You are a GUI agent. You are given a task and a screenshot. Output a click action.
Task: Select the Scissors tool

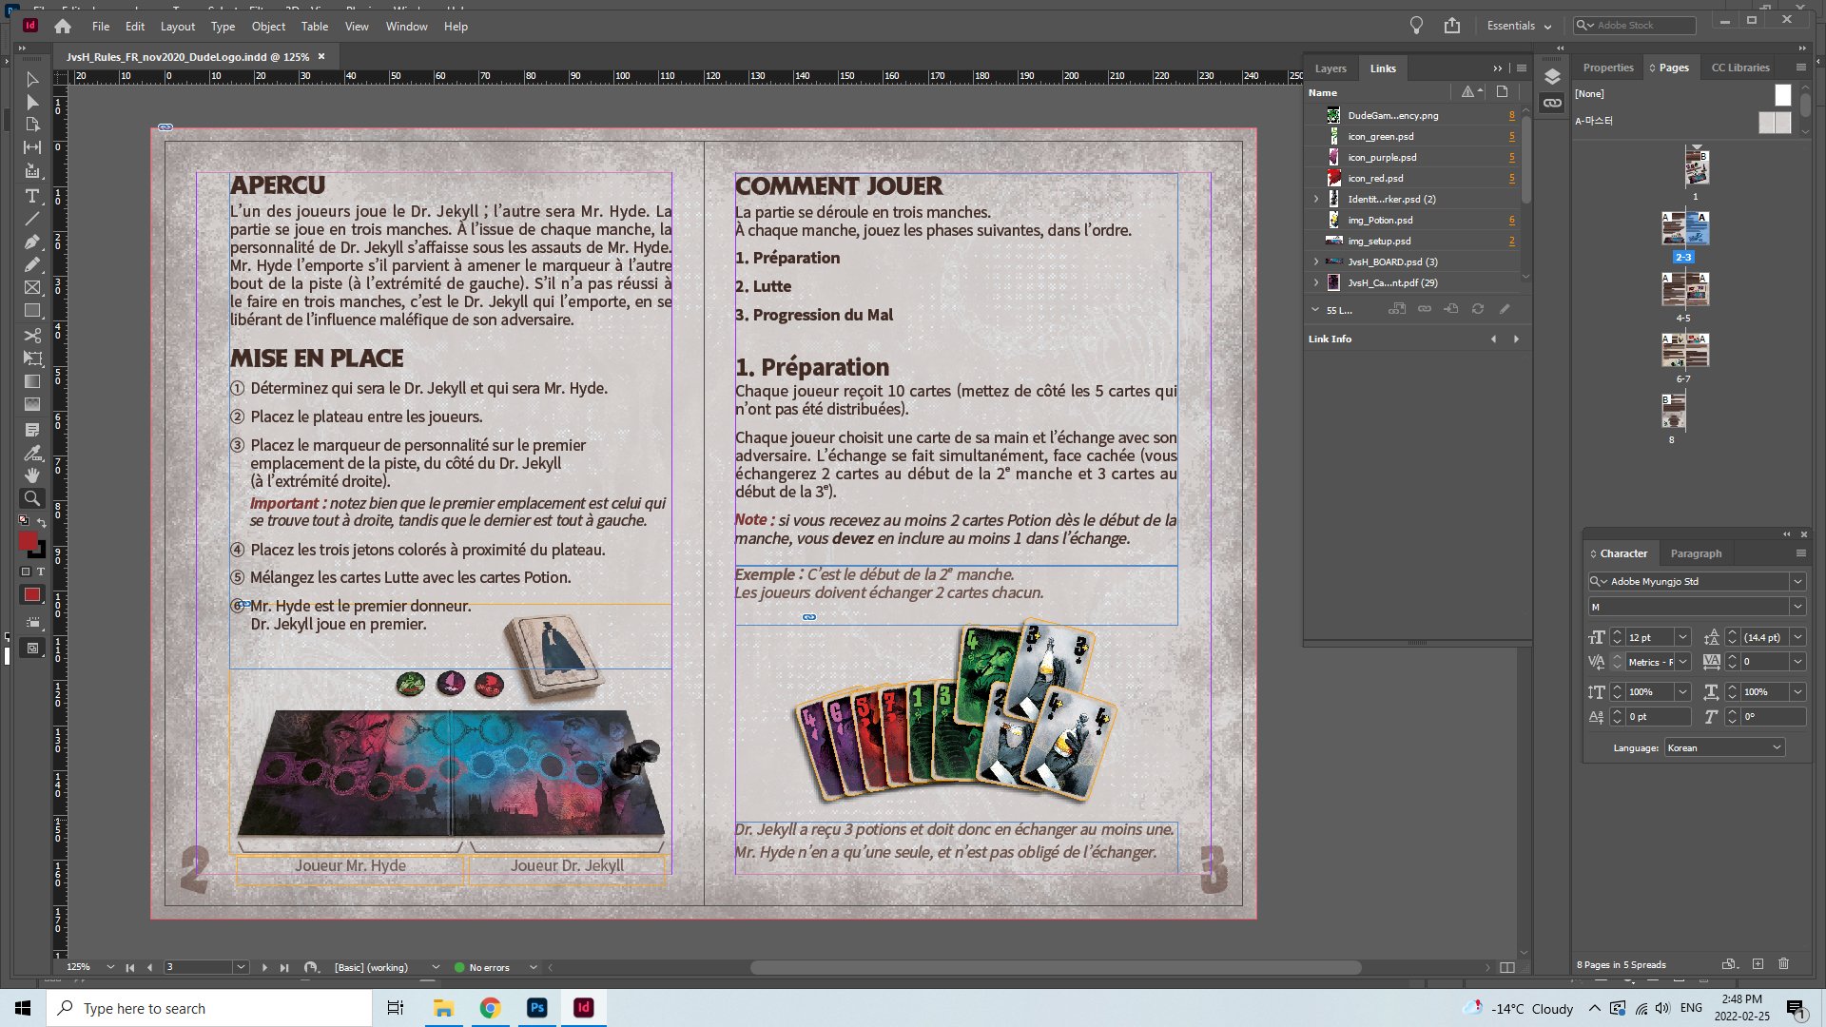coord(32,336)
